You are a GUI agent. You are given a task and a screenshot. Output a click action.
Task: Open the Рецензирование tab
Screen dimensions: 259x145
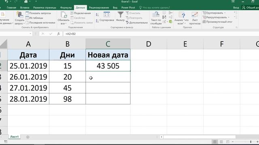tap(99, 8)
